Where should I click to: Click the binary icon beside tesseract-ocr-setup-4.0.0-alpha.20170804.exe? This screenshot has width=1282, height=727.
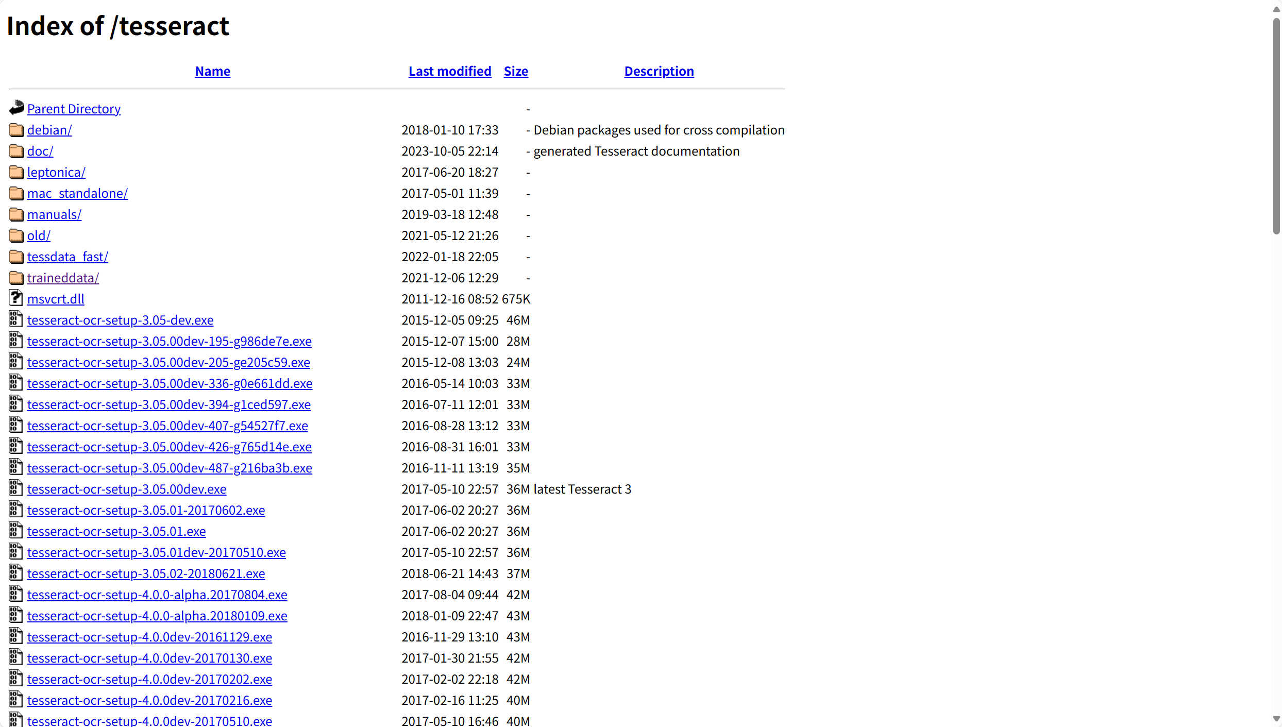pos(16,594)
